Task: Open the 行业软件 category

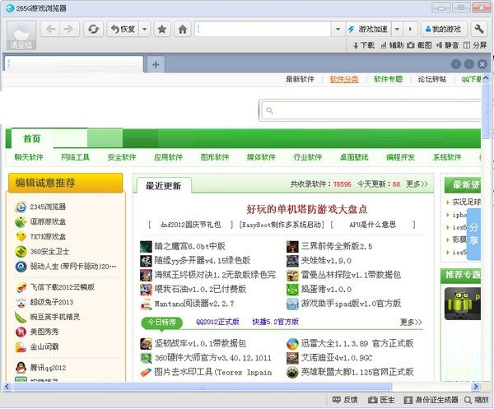Action: point(308,157)
